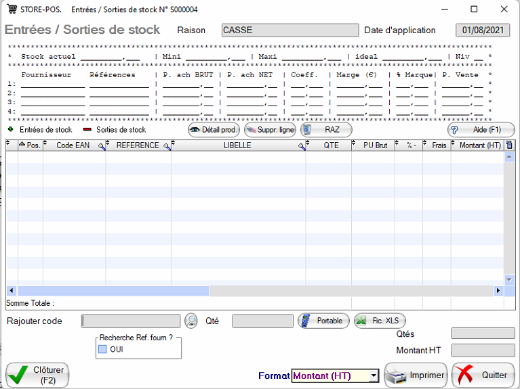Image resolution: width=520 pixels, height=389 pixels.
Task: Sort table by PU Brut column header
Action: coord(375,145)
